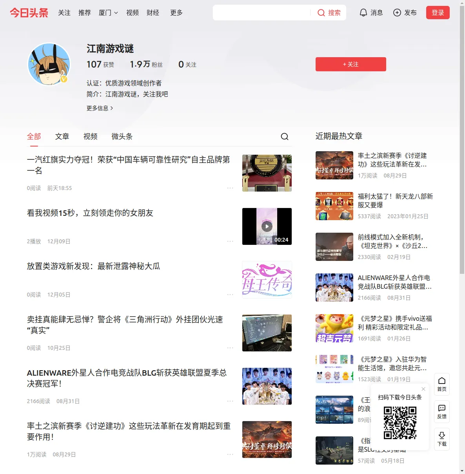Screen dimensions: 465x474
Task: Open hot article 前线模式加入全新机制
Action: point(393,241)
